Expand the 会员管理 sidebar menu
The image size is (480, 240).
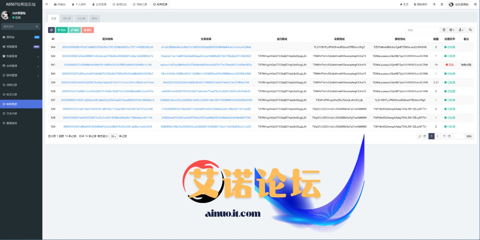click(x=21, y=66)
